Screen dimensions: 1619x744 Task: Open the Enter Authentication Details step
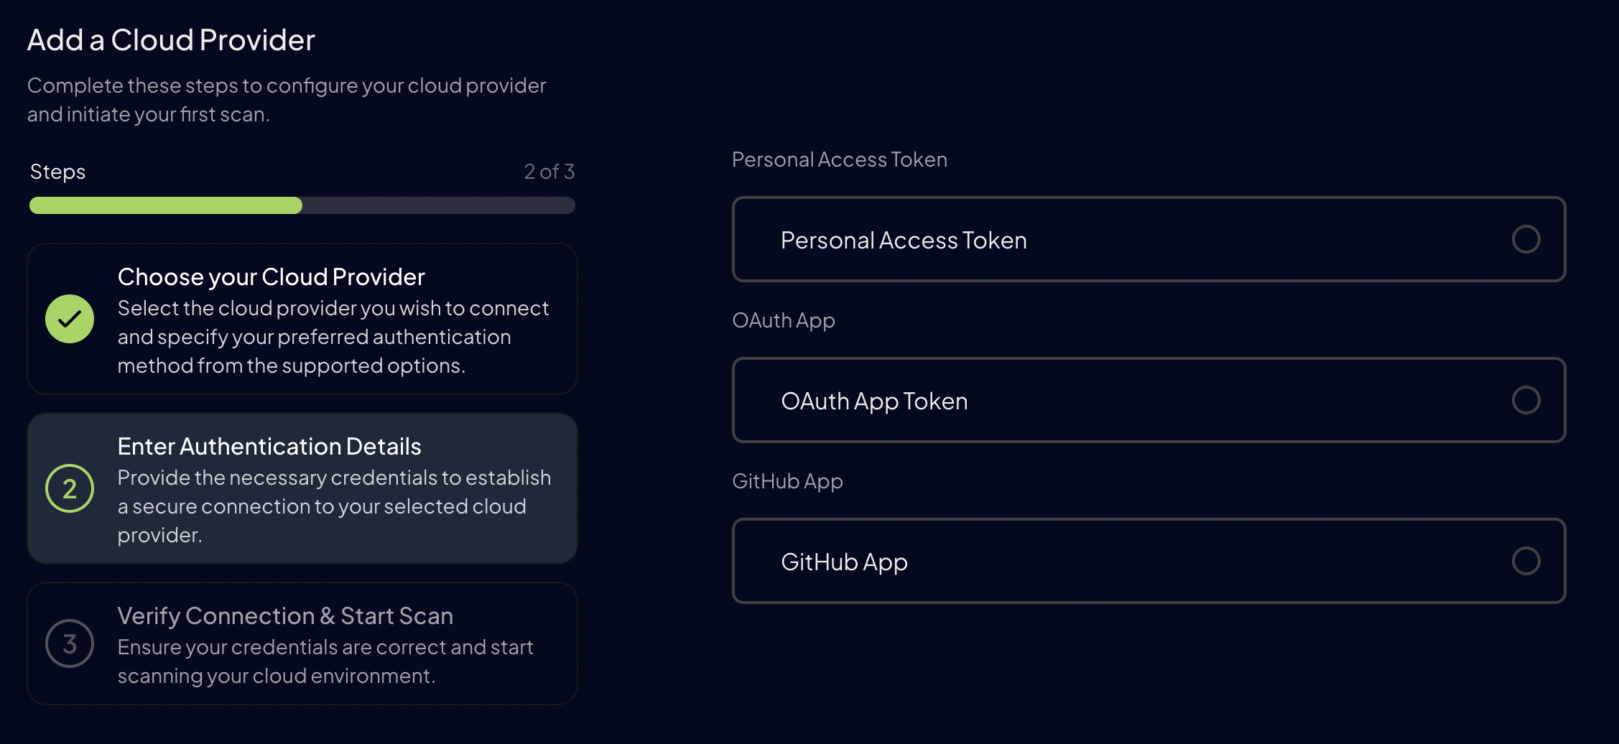302,488
